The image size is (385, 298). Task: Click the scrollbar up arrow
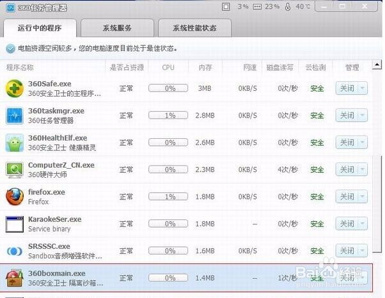[x=377, y=65]
